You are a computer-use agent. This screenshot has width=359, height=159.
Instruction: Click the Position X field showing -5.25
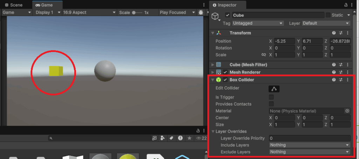pyautogui.click(x=284, y=41)
